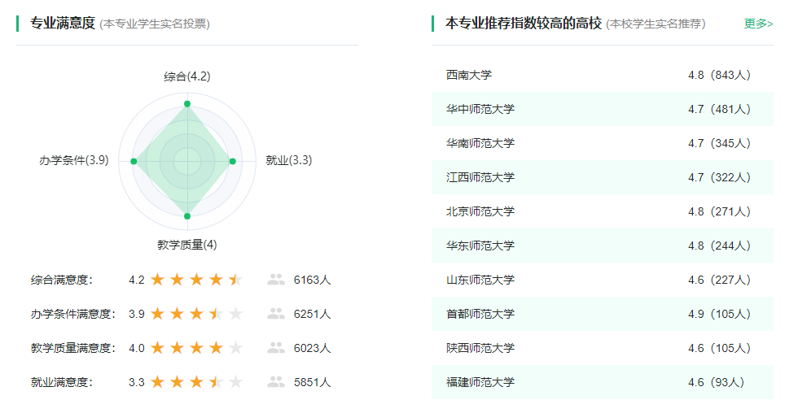Click the 综合(4.2) point on radar chart
The width and height of the screenshot is (798, 413).
[187, 104]
